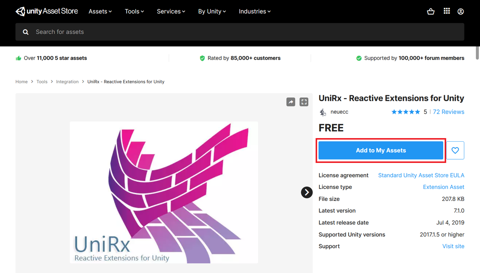Open the shopping cart icon
The height and width of the screenshot is (273, 480).
(x=431, y=12)
